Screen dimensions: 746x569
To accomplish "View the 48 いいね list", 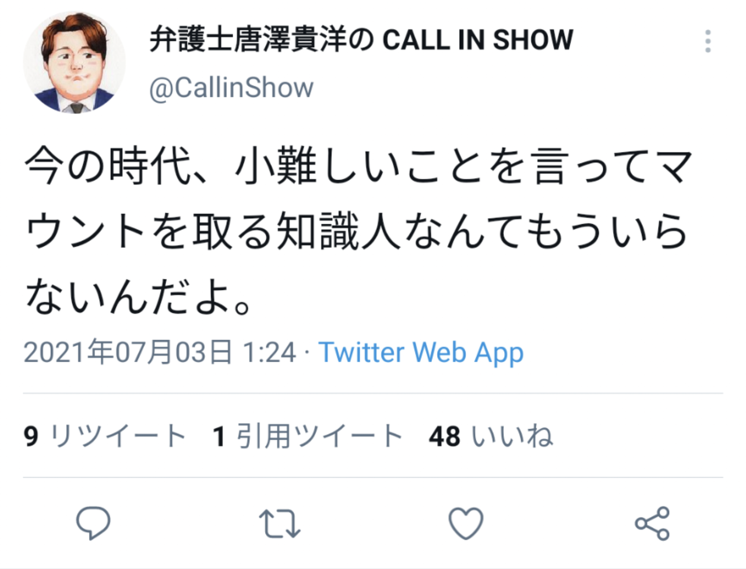I will [x=491, y=436].
